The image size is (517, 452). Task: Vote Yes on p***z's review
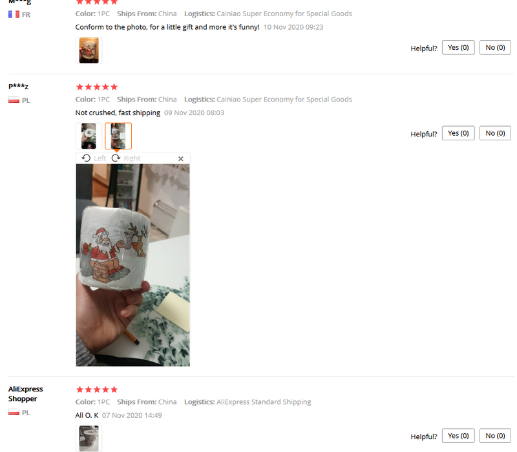click(x=458, y=133)
